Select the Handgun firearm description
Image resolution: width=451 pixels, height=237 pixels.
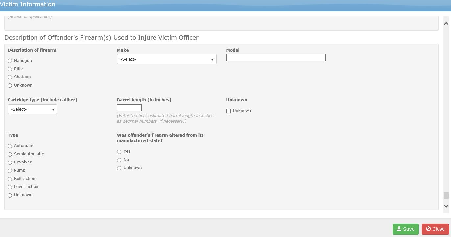pyautogui.click(x=10, y=61)
